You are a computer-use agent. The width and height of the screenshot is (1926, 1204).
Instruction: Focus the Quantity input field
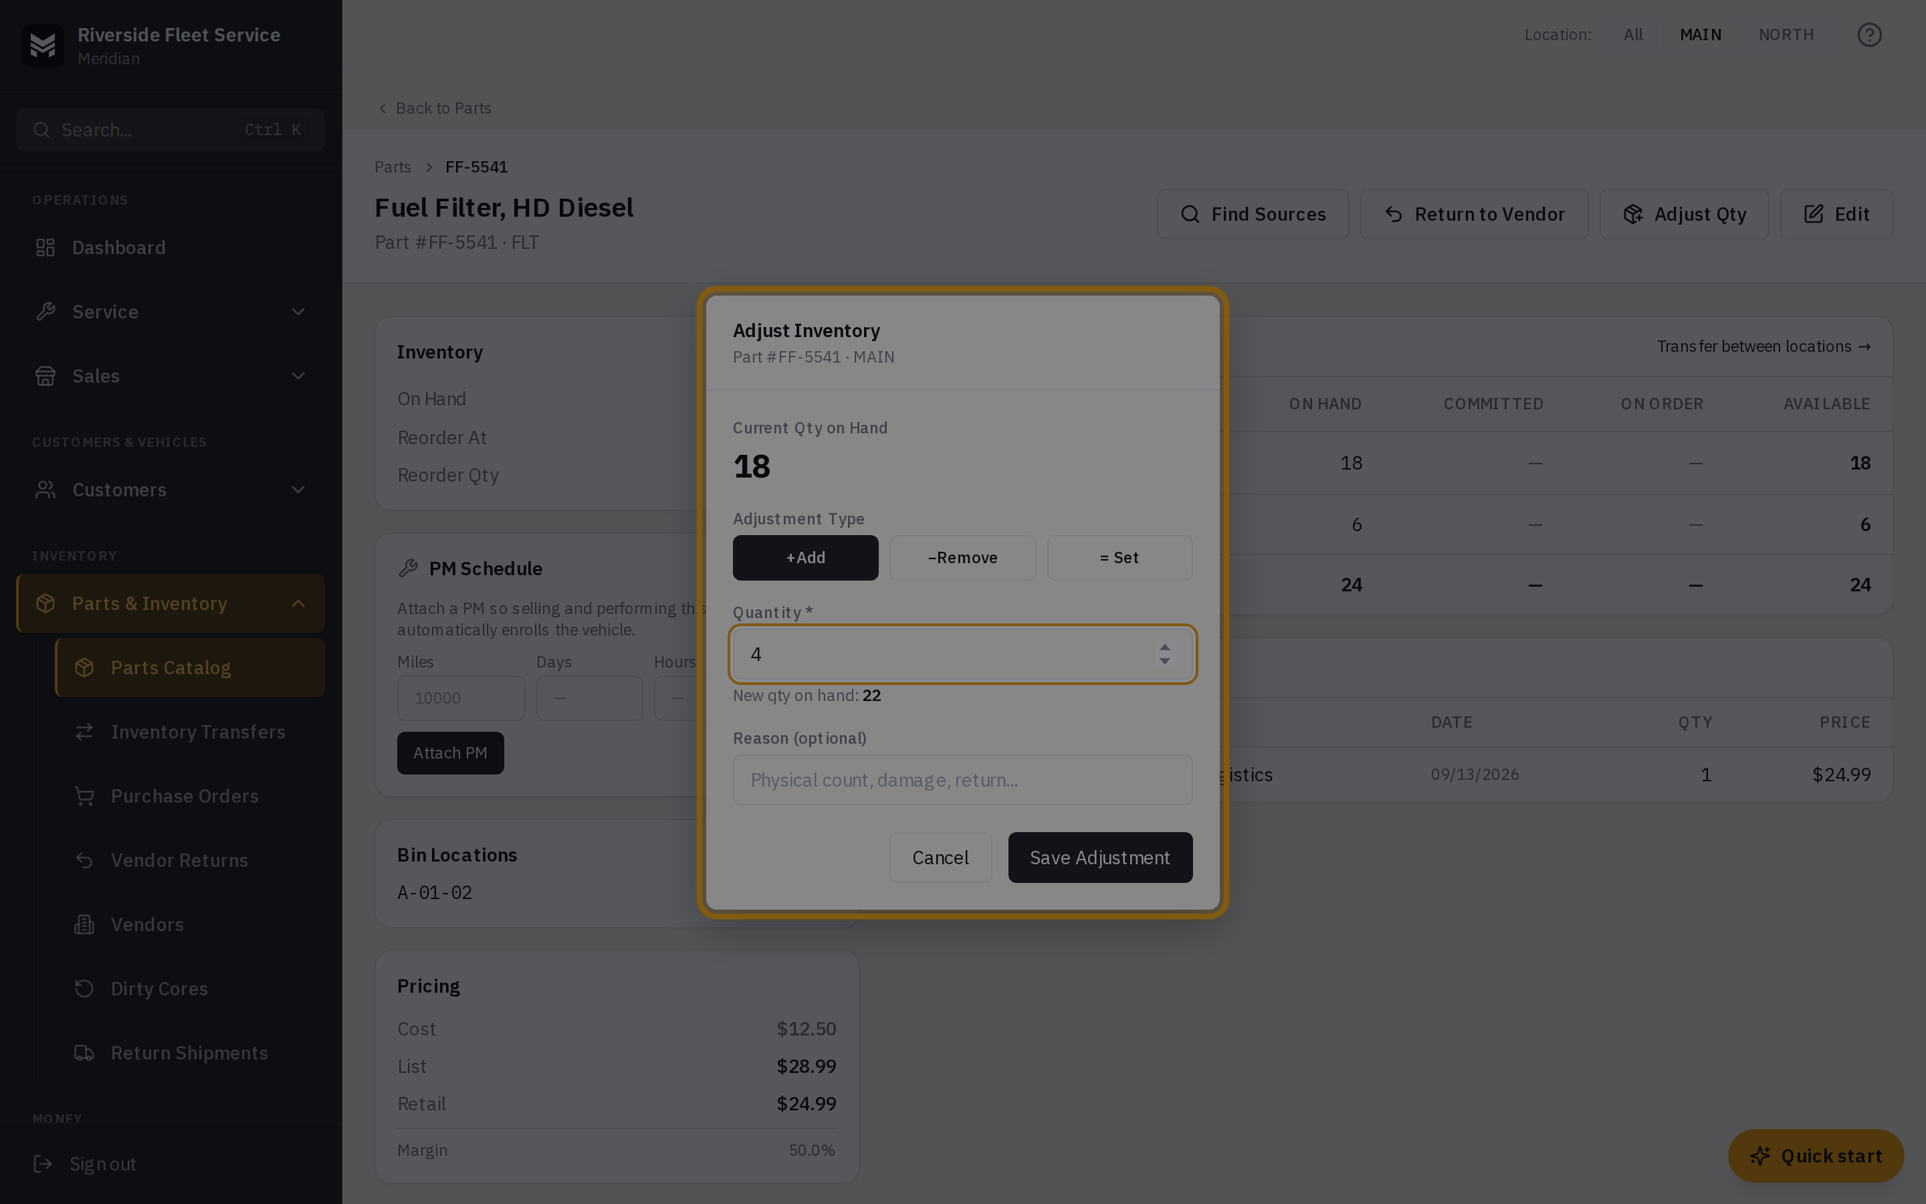(x=962, y=655)
